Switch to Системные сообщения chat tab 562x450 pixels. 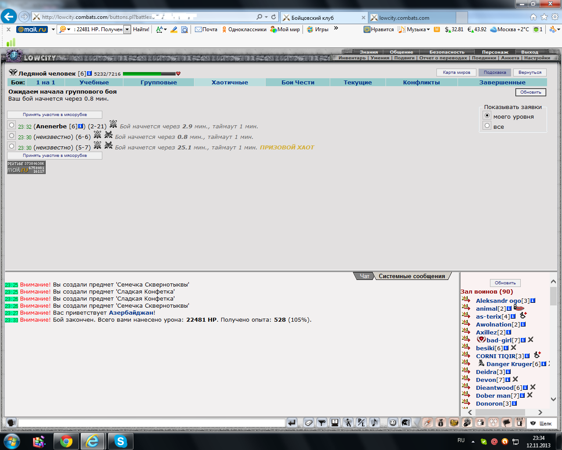pos(412,276)
